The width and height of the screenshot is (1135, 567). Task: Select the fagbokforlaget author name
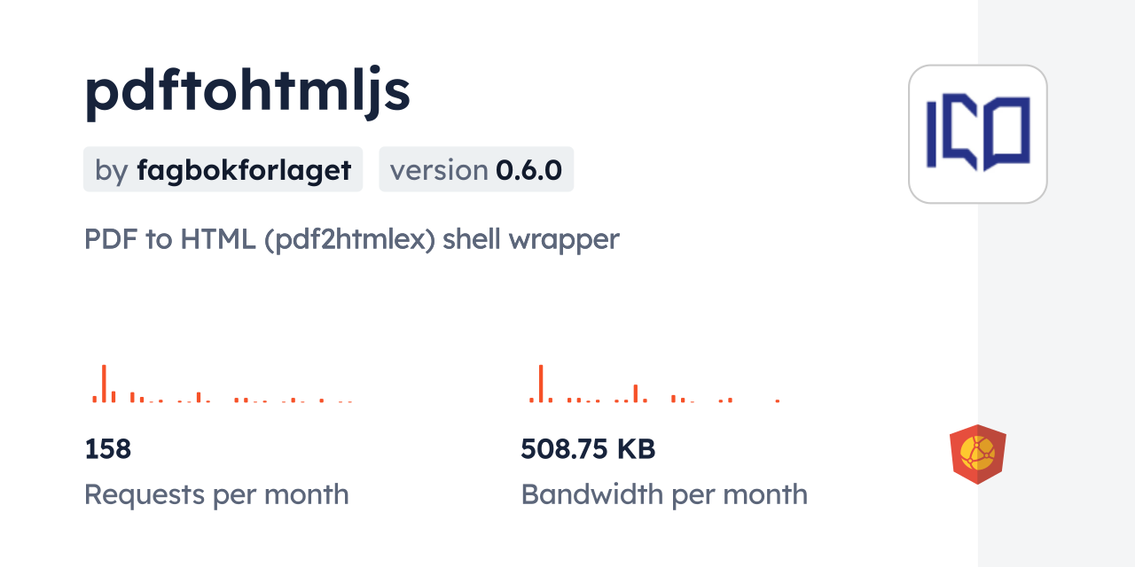(244, 169)
